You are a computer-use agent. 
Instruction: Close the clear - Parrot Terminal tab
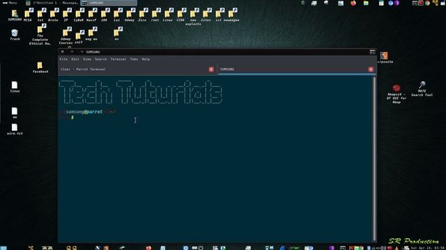click(211, 69)
